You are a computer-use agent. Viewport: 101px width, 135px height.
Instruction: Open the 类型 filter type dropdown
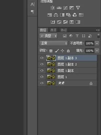48,36
